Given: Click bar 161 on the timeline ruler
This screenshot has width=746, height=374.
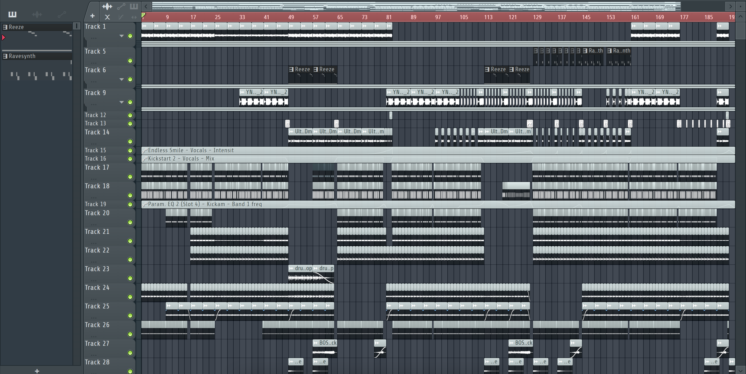Looking at the screenshot, I should point(635,17).
